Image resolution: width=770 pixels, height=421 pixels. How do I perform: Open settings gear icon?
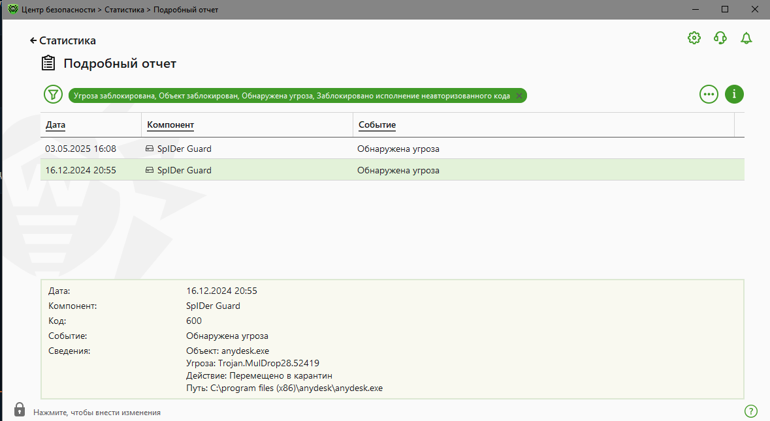(x=694, y=38)
